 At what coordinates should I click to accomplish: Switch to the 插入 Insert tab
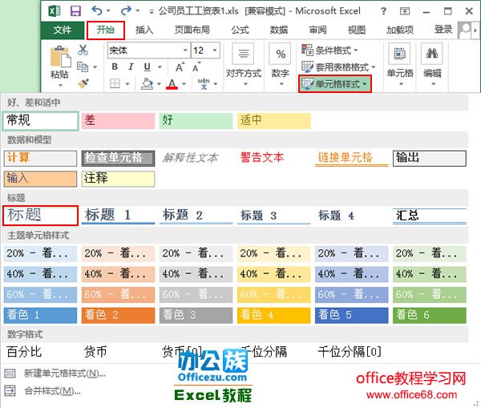[x=144, y=30]
